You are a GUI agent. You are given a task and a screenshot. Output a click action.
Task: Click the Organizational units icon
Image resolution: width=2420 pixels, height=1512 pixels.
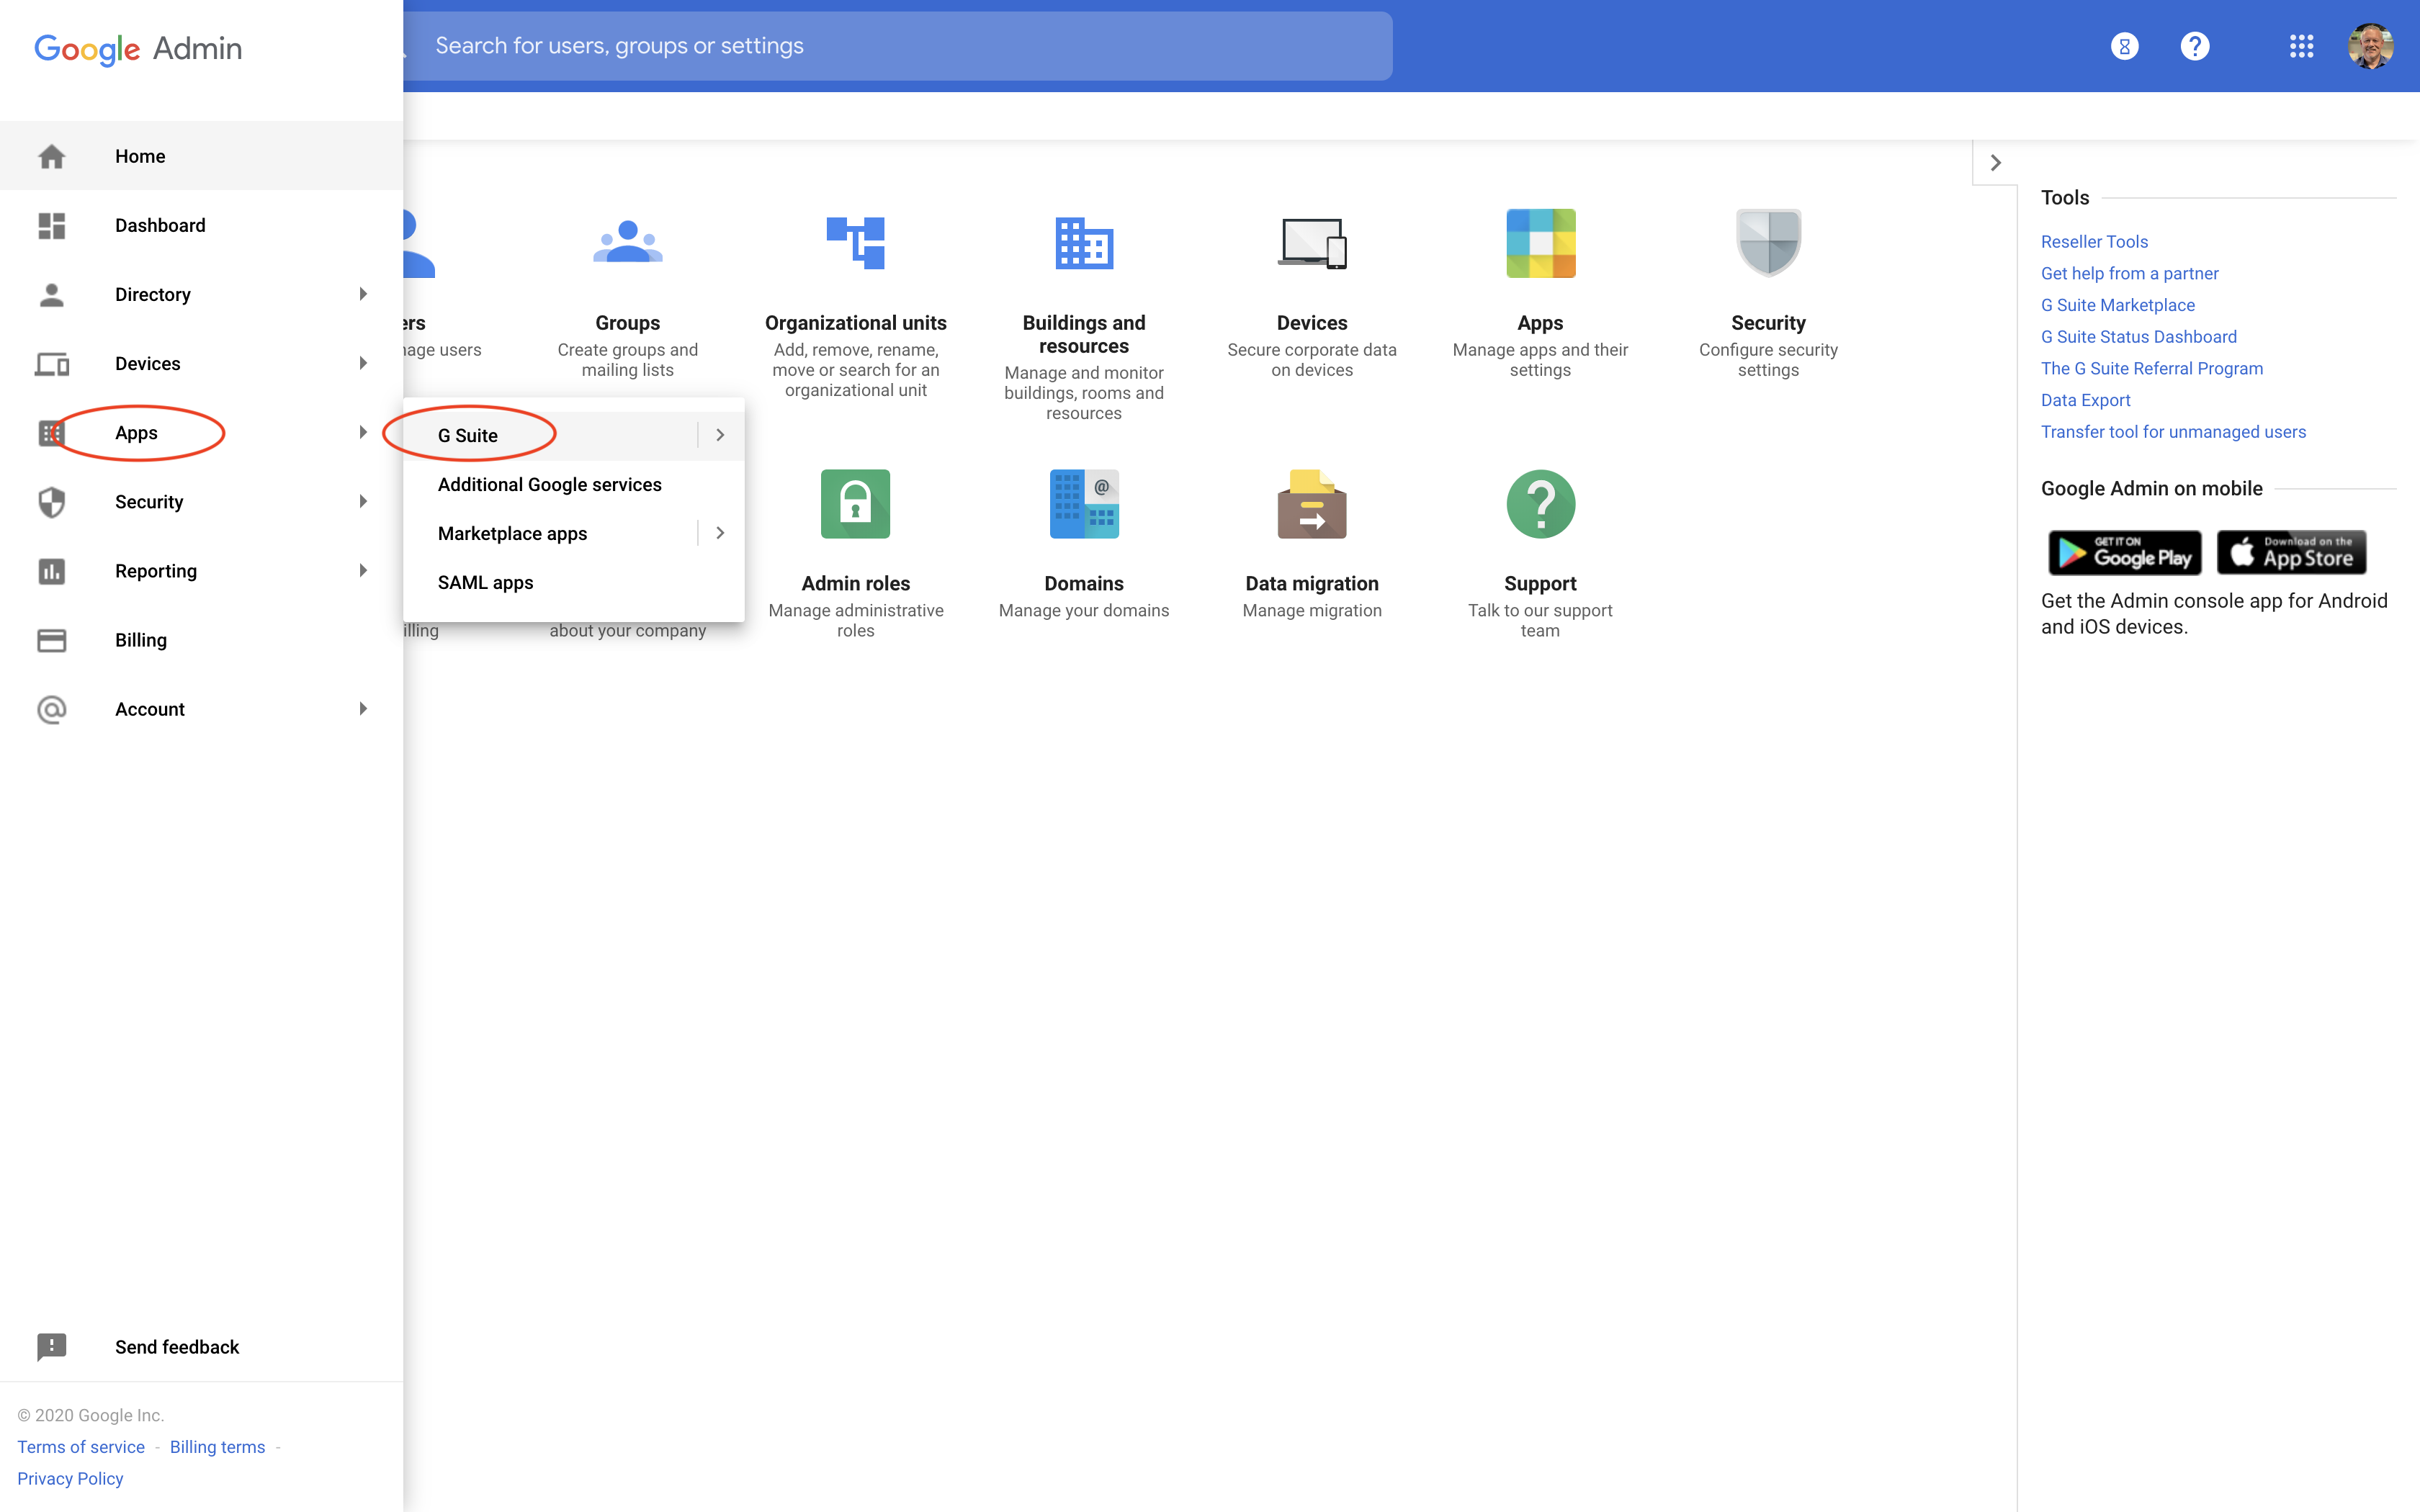(x=855, y=243)
